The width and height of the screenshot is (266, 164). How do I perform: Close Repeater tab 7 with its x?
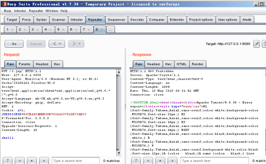click(x=89, y=30)
